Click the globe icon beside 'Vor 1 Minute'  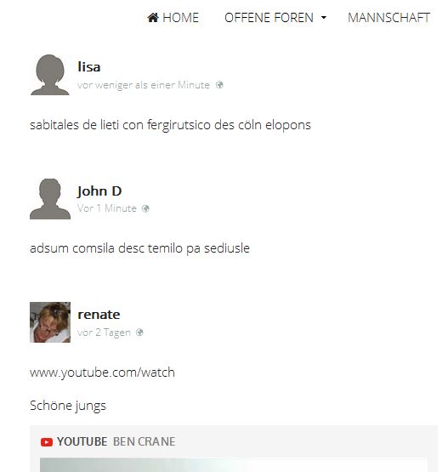coord(145,208)
